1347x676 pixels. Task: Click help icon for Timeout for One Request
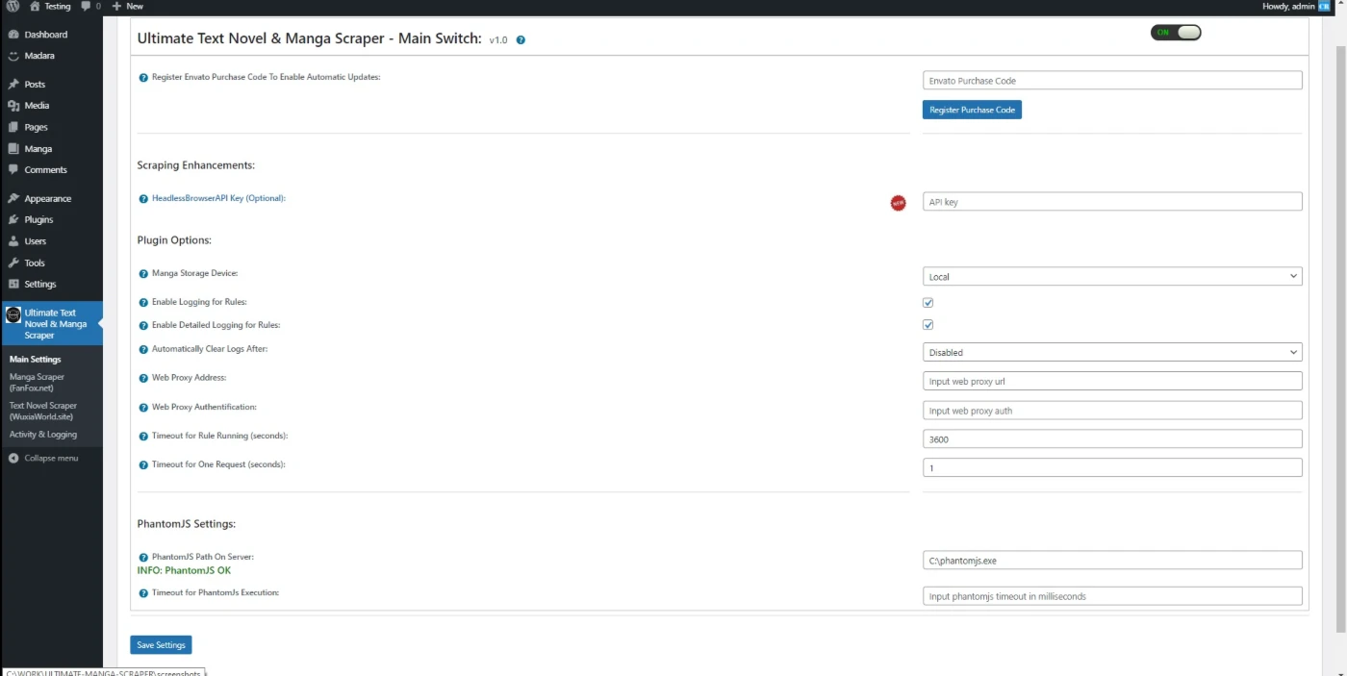click(x=143, y=465)
